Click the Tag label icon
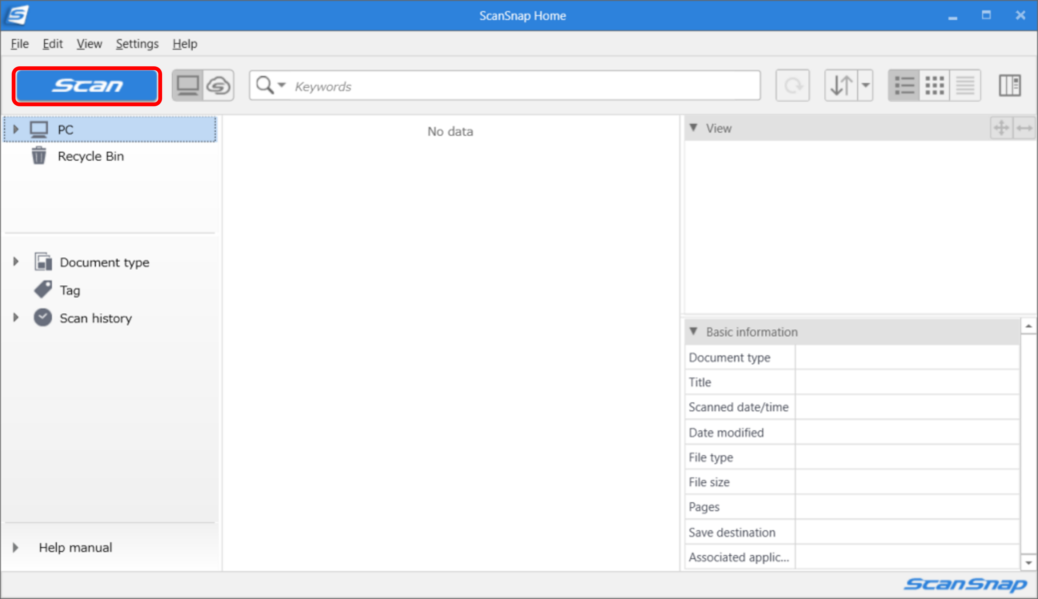Image resolution: width=1038 pixels, height=599 pixels. [x=43, y=290]
